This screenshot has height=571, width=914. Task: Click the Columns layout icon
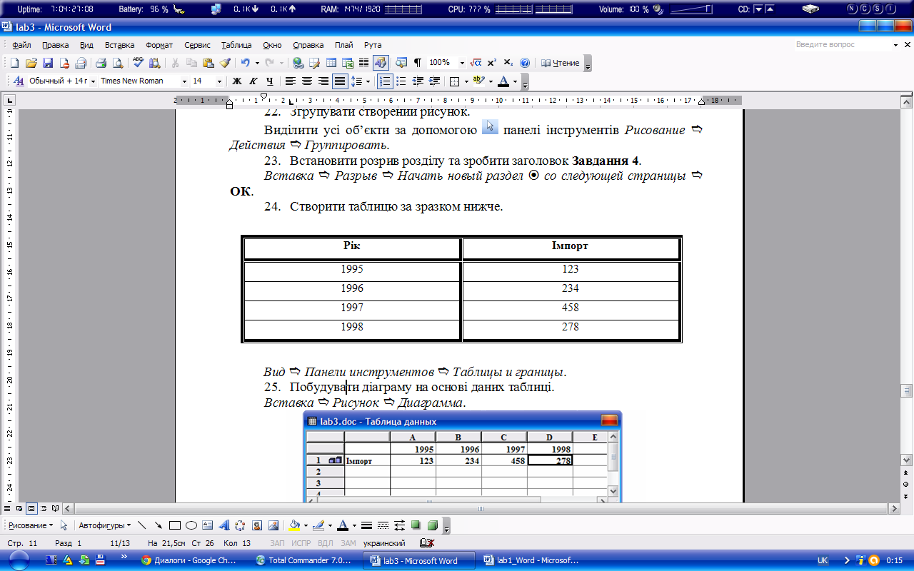tap(363, 63)
